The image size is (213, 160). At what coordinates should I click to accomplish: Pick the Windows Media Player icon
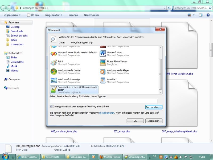coord(103,72)
